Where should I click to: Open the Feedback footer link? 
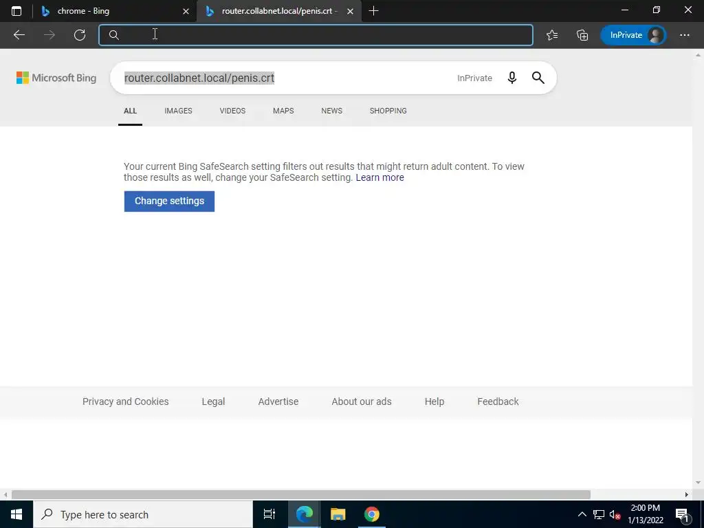pos(498,401)
